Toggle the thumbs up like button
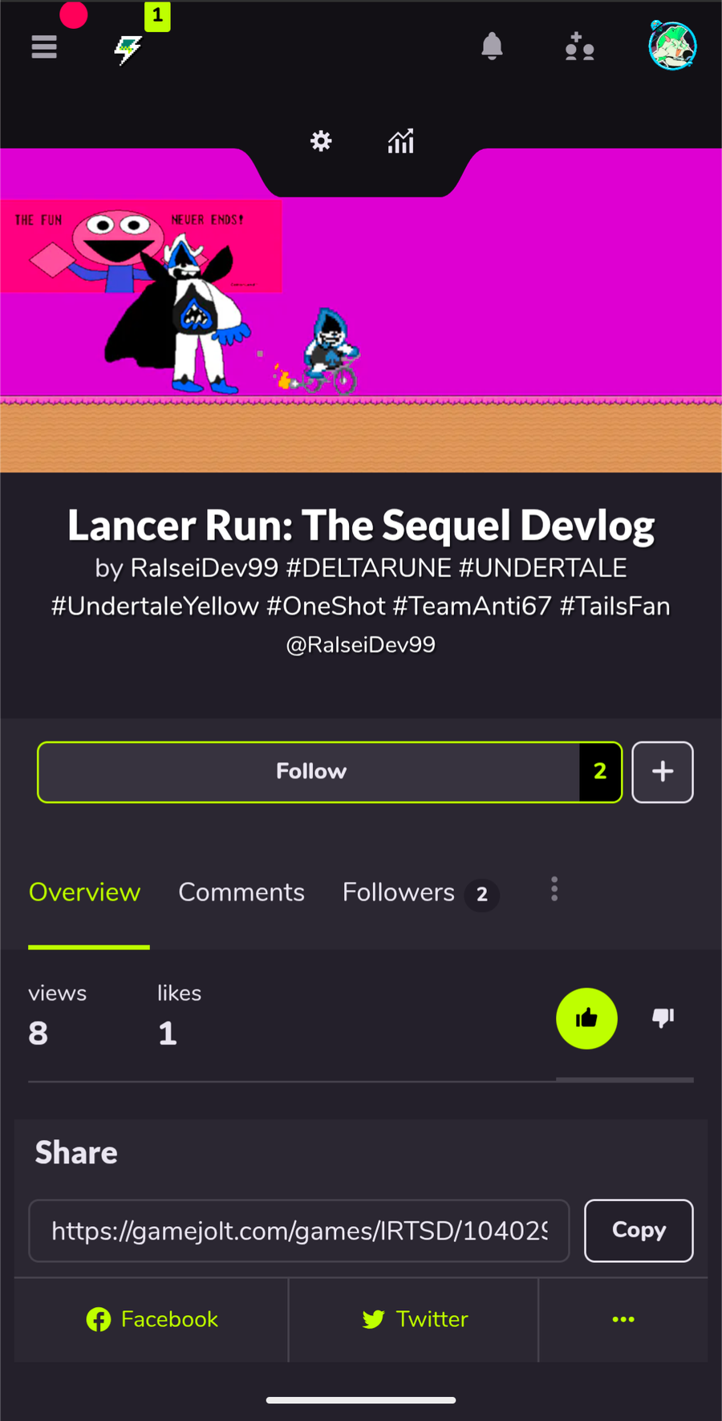This screenshot has height=1421, width=722. point(586,1018)
